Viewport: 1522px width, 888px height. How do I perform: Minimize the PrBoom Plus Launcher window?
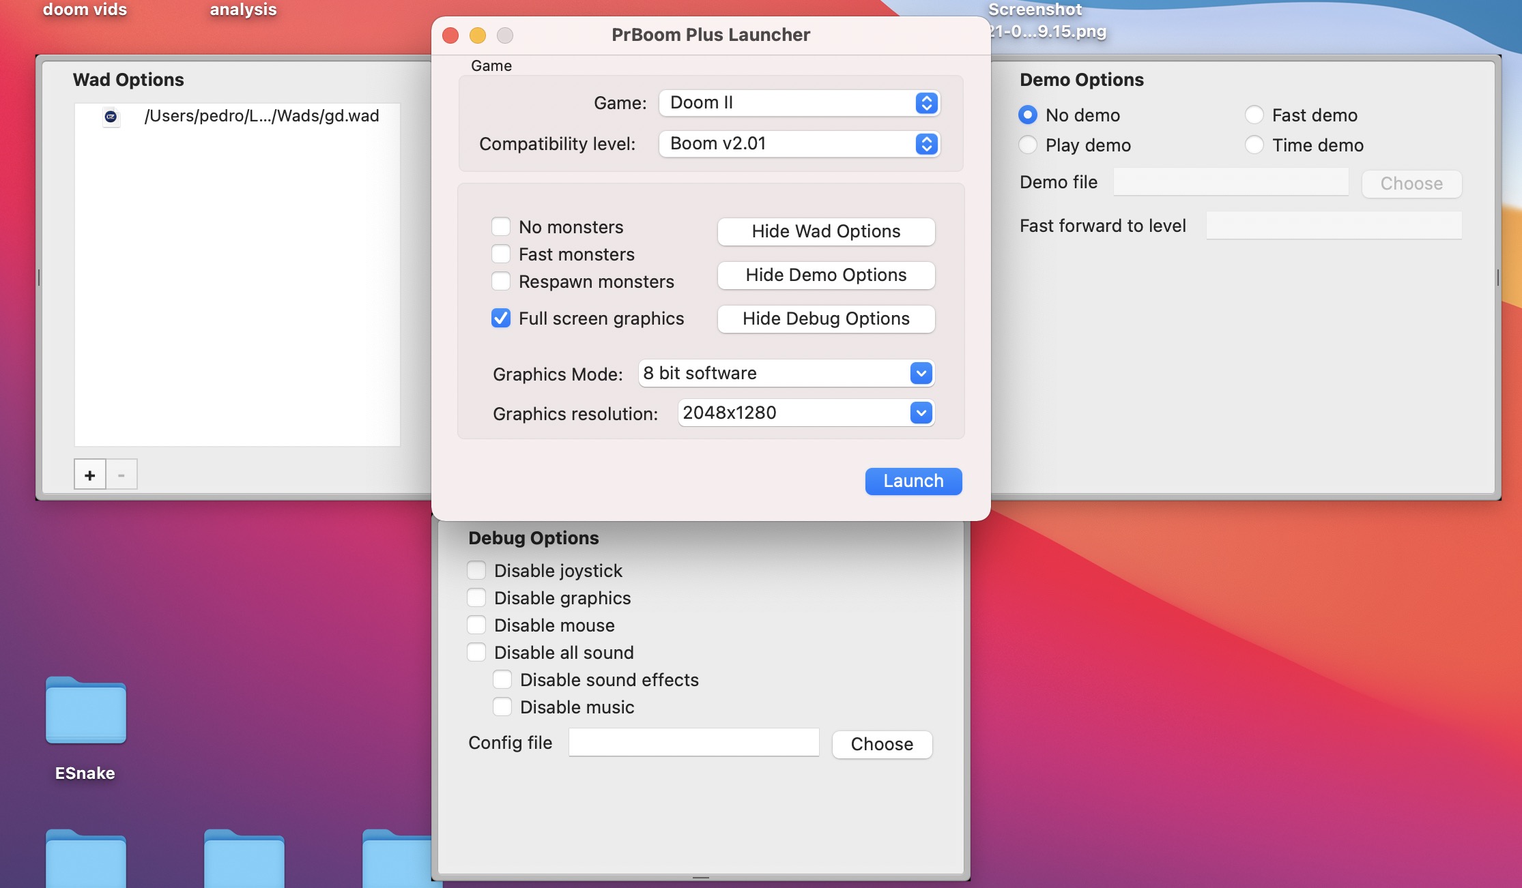point(478,35)
